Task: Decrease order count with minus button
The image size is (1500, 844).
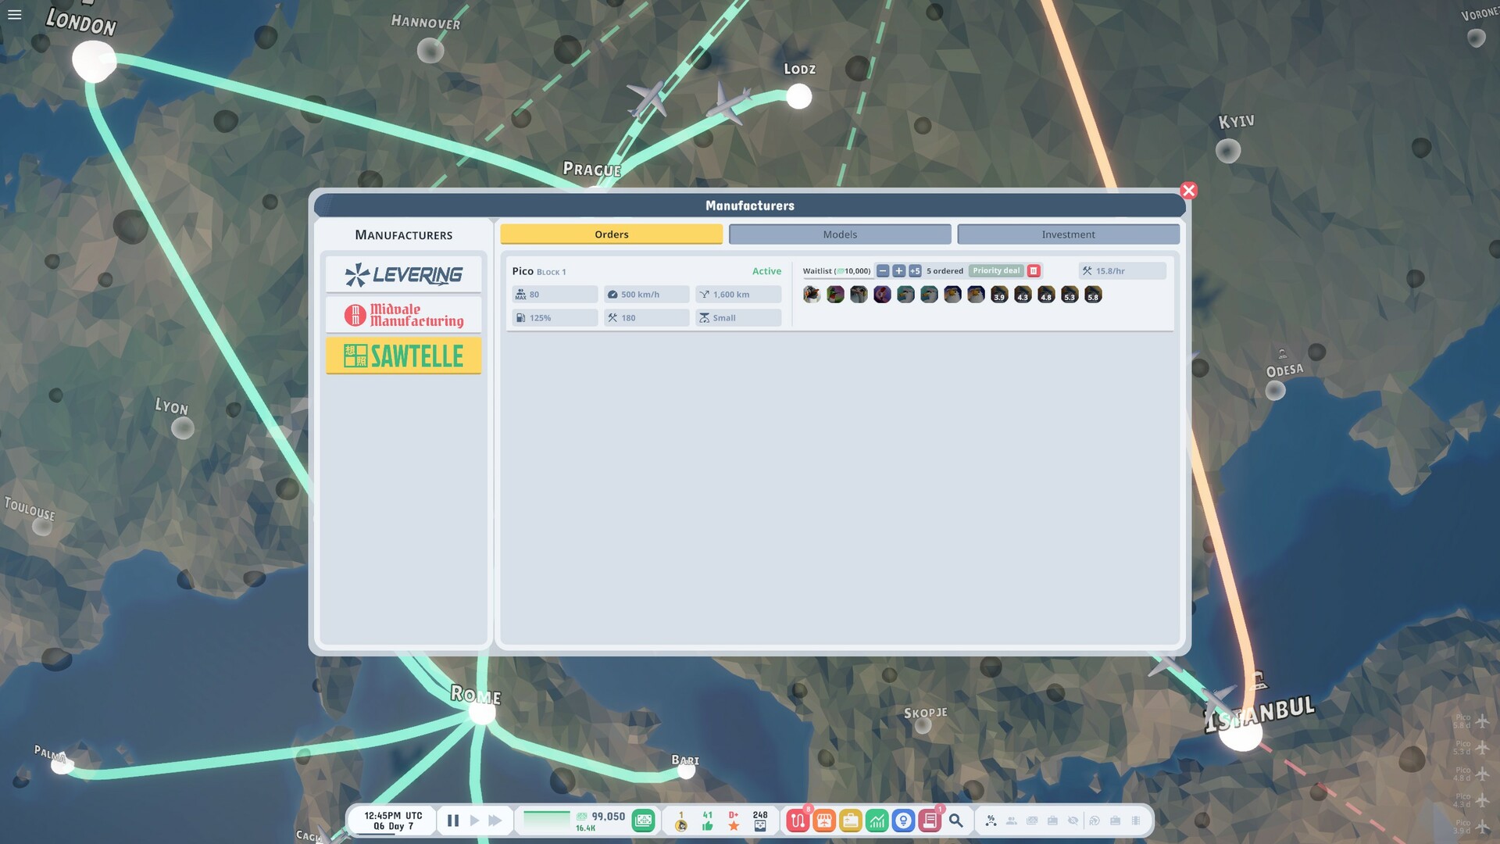Action: tap(883, 270)
